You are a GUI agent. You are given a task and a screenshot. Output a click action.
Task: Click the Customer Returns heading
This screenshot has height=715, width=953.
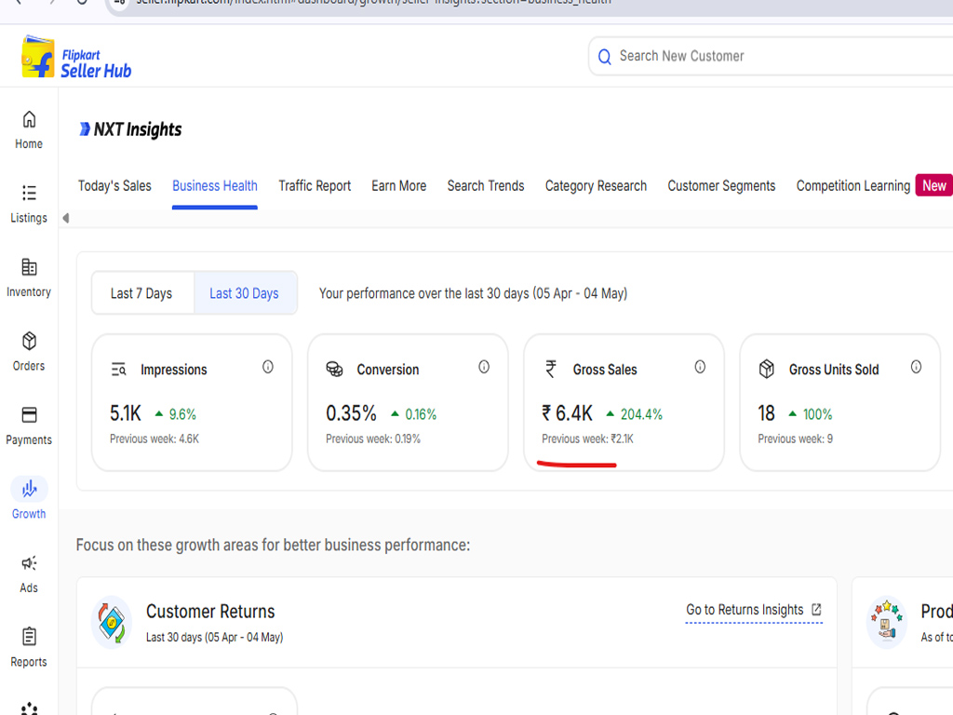coord(210,612)
